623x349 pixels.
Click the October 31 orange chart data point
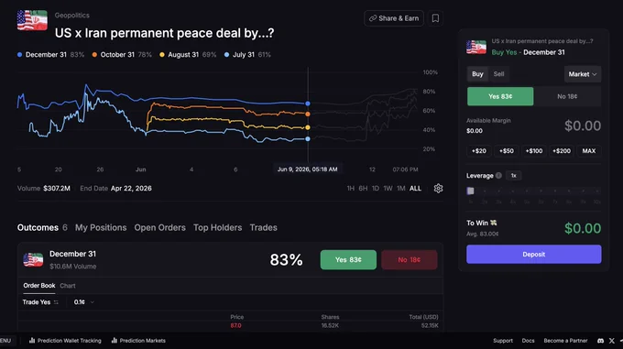point(308,114)
